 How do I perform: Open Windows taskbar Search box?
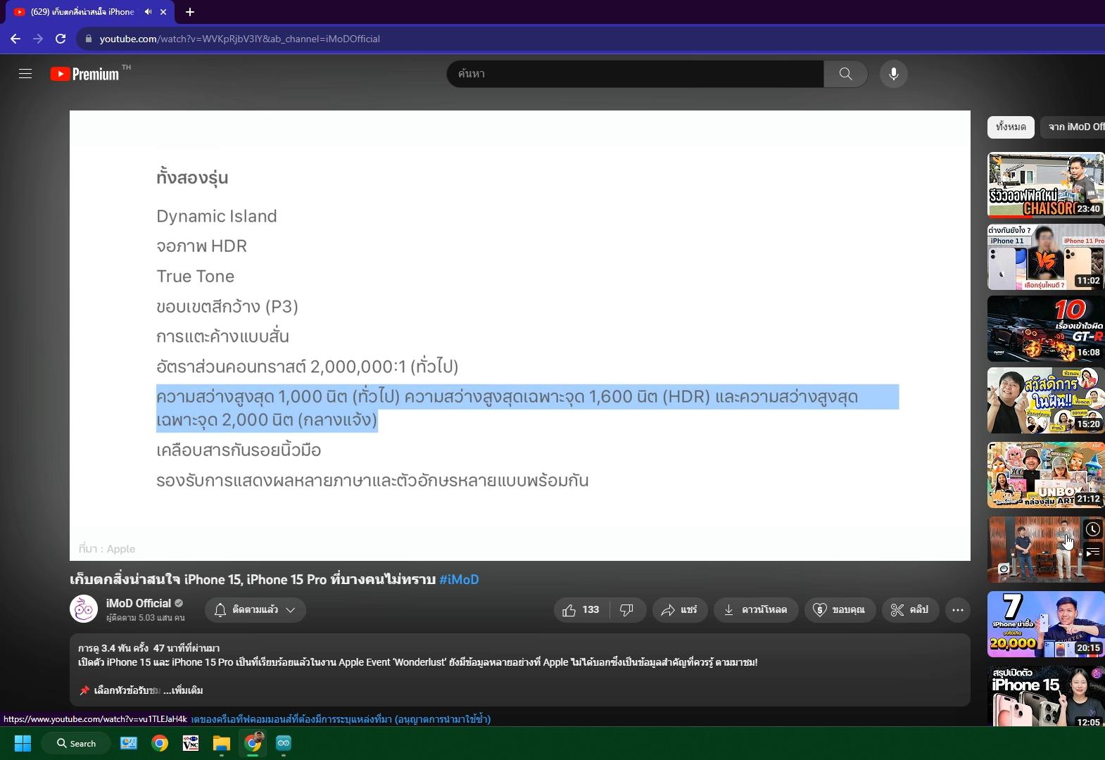tap(77, 743)
